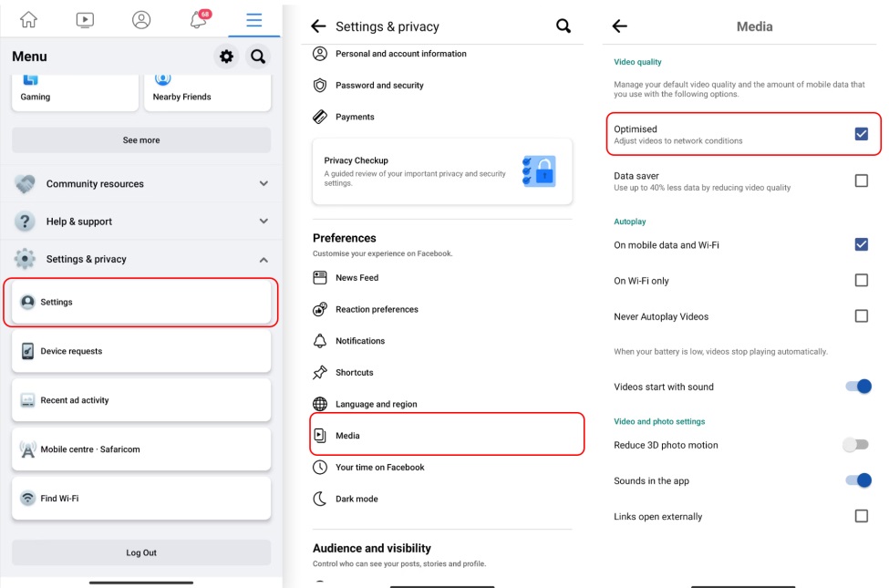Open the Home feed icon

tap(29, 19)
